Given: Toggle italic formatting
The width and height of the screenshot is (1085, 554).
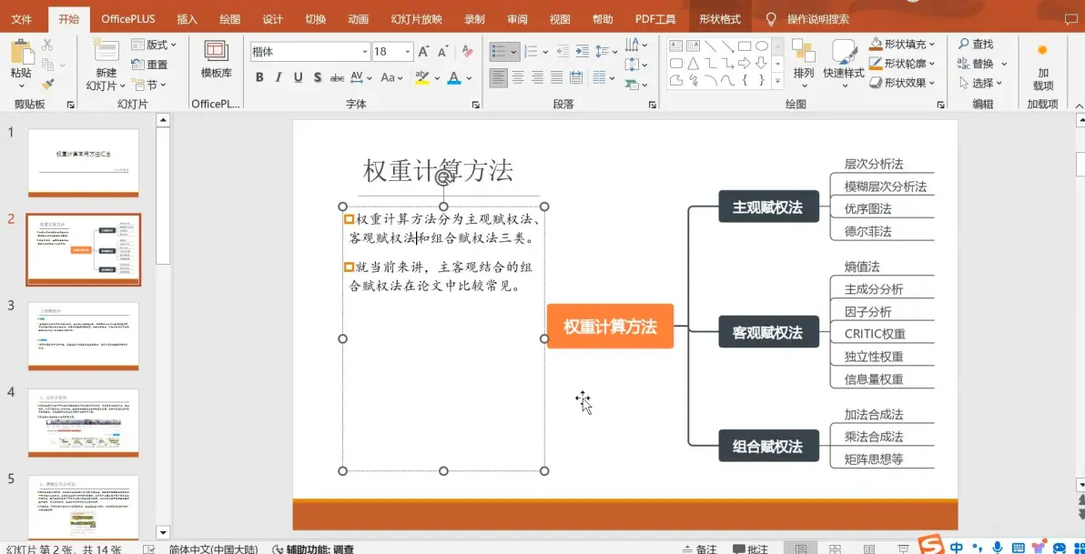Looking at the screenshot, I should click(x=279, y=77).
